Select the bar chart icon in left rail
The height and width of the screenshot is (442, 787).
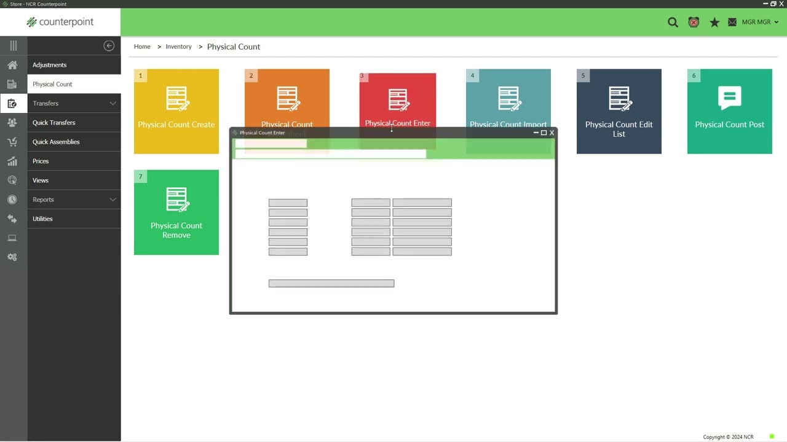[x=12, y=161]
